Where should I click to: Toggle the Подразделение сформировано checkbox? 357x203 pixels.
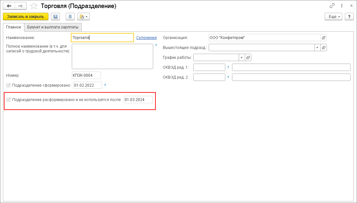click(x=8, y=85)
